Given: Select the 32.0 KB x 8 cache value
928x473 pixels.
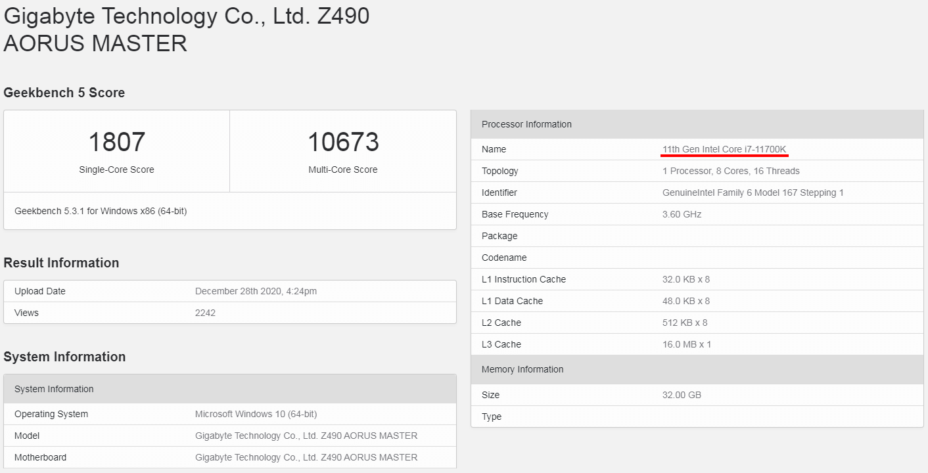Looking at the screenshot, I should pyautogui.click(x=686, y=279).
